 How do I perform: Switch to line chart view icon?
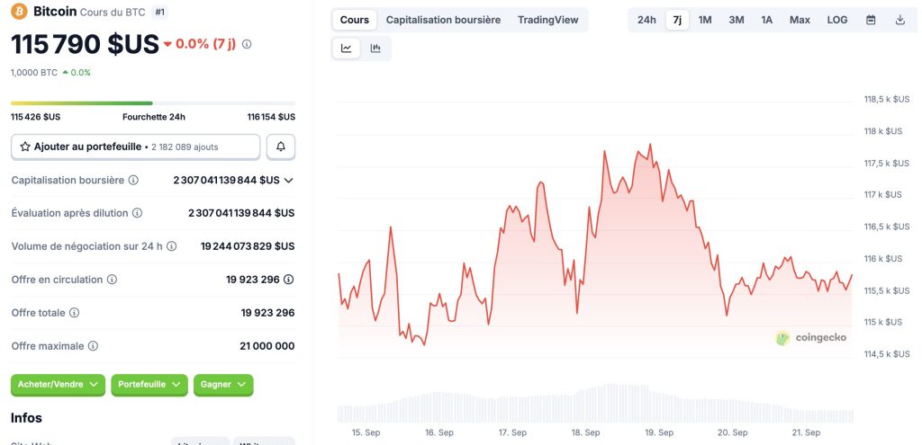point(347,49)
